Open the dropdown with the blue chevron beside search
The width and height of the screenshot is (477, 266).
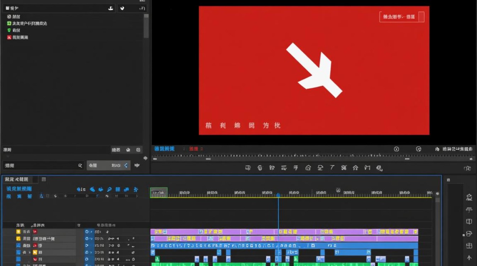click(x=126, y=165)
